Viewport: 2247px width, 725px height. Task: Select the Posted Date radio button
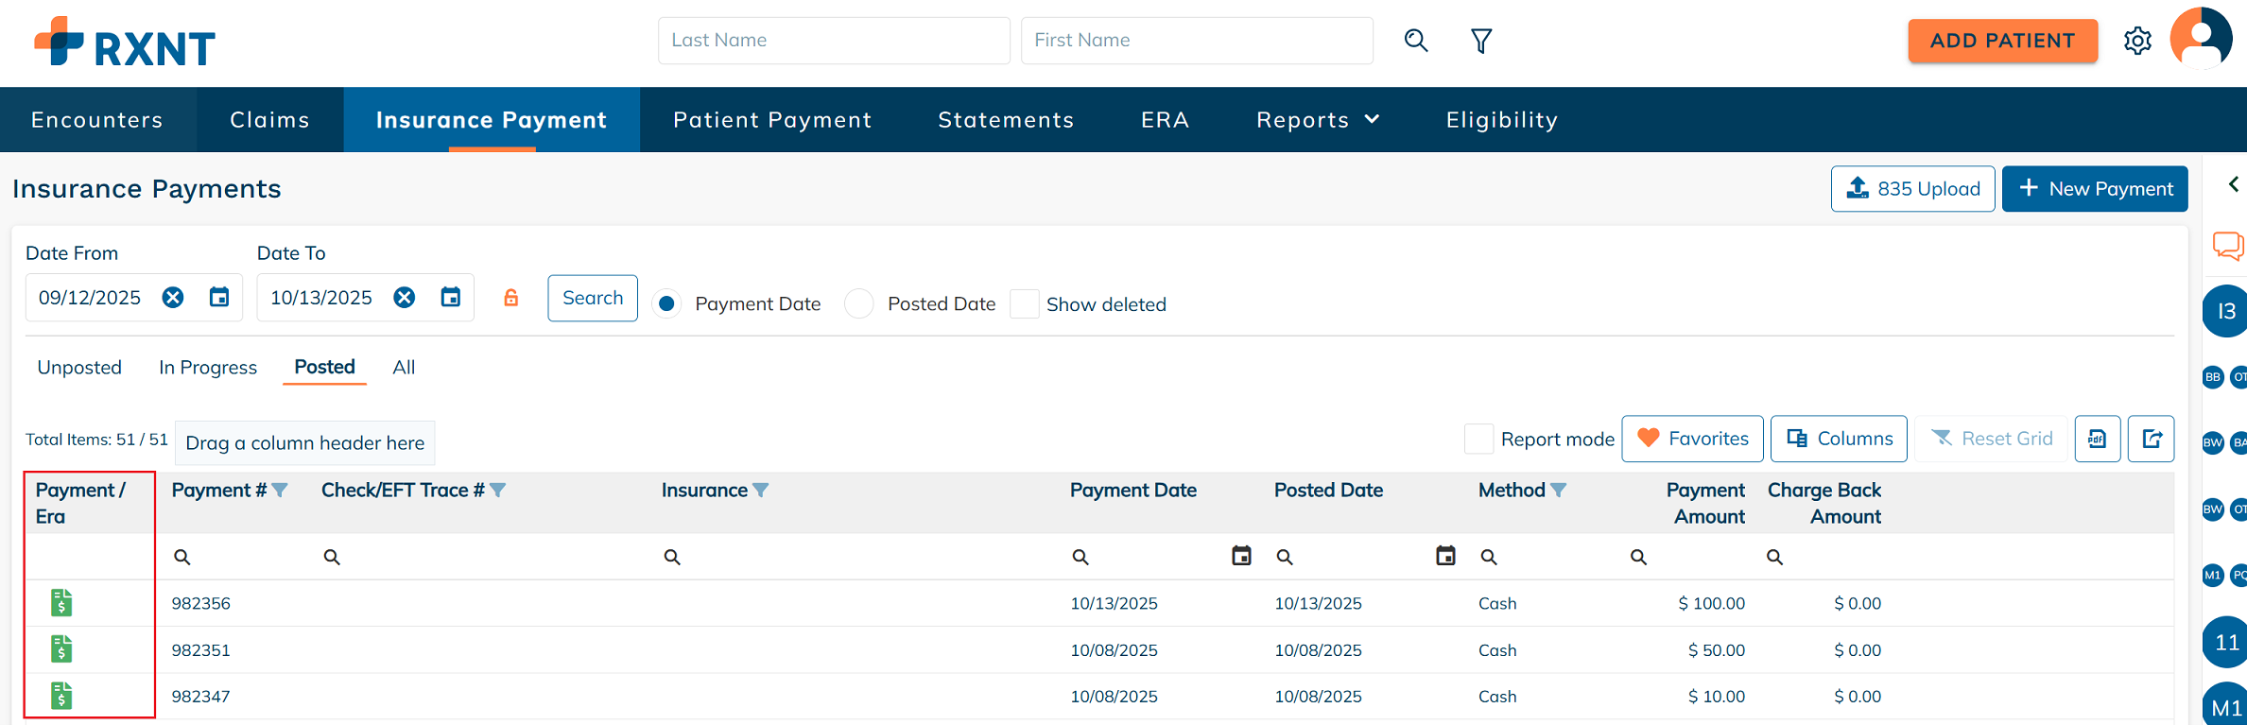pos(858,304)
